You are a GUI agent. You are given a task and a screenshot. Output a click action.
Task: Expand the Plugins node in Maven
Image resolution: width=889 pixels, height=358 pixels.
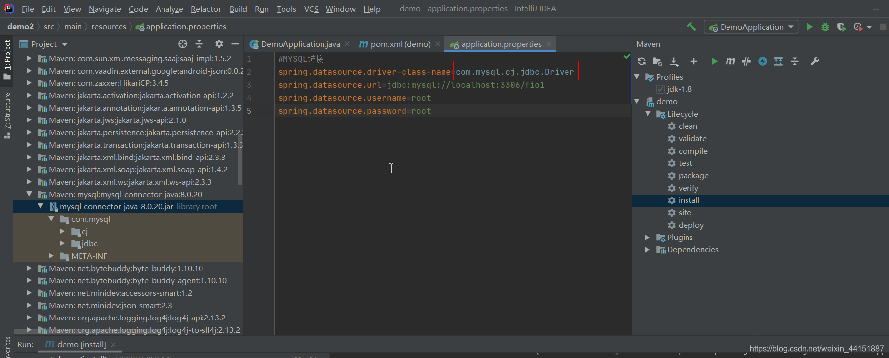pyautogui.click(x=647, y=238)
